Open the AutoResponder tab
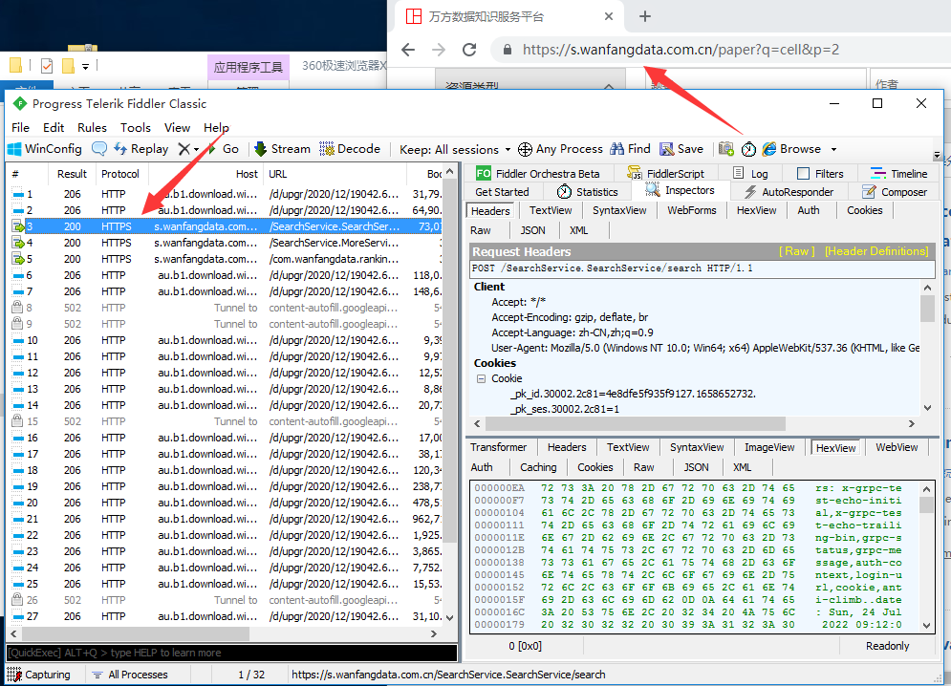The height and width of the screenshot is (686, 951). 789,192
